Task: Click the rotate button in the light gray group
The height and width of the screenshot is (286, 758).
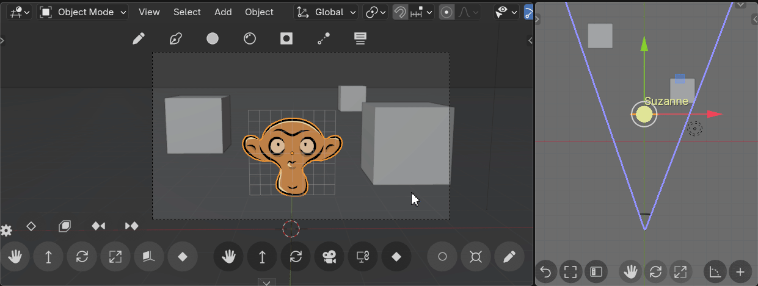Action: pyautogui.click(x=82, y=257)
